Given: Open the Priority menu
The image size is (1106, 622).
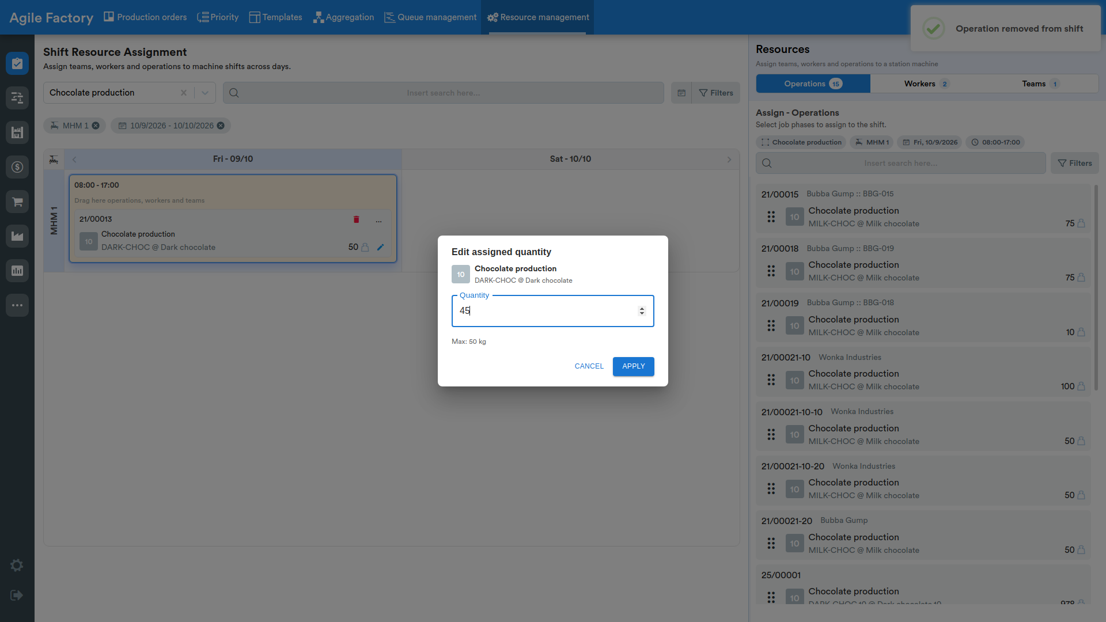Looking at the screenshot, I should click(218, 17).
